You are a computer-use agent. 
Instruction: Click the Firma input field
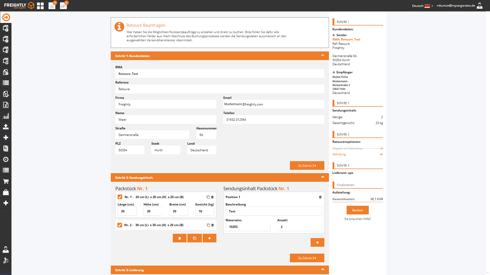coord(166,104)
